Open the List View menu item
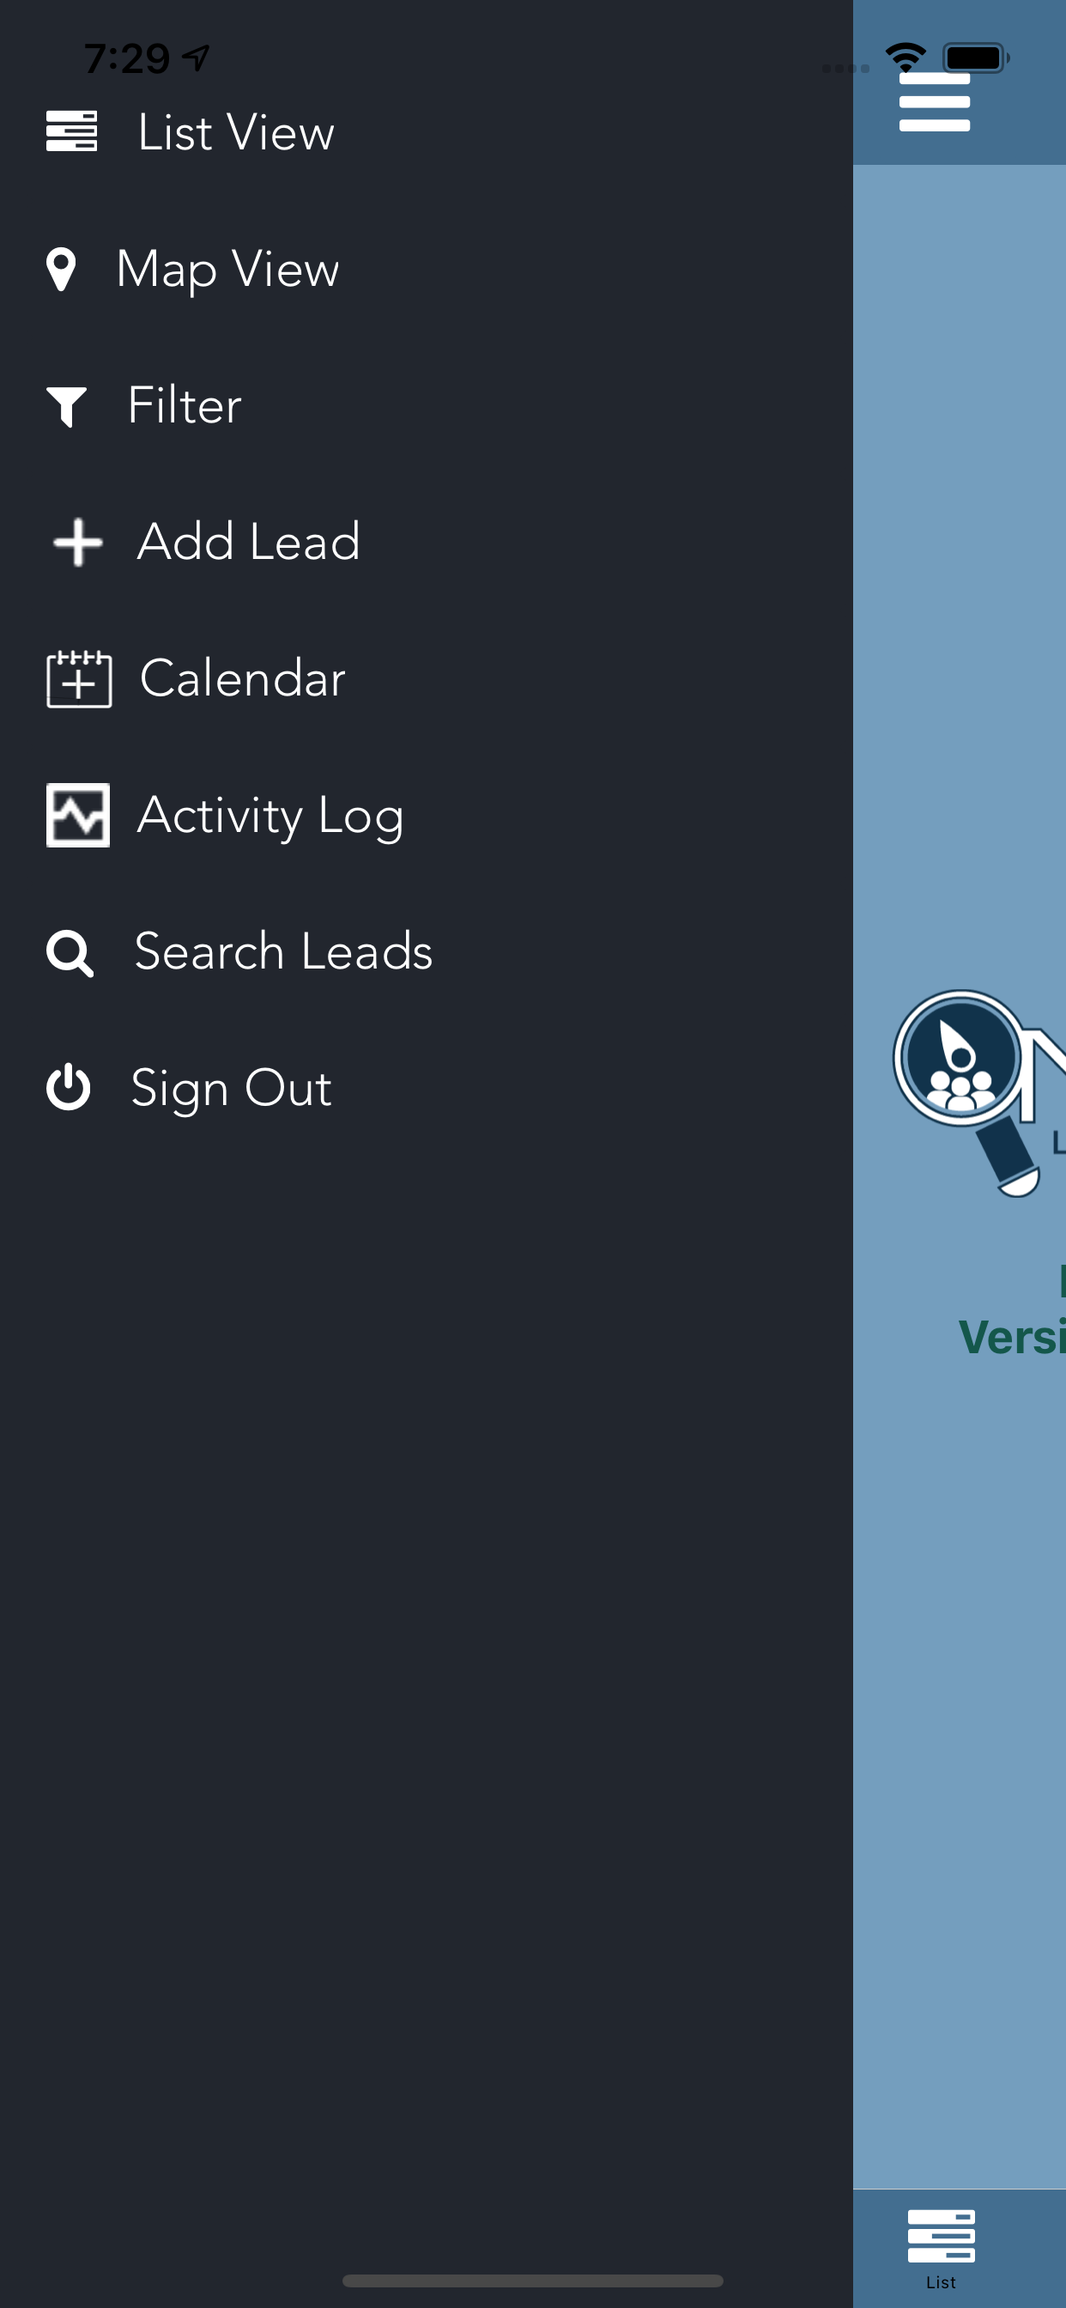This screenshot has height=2308, width=1066. point(237,132)
